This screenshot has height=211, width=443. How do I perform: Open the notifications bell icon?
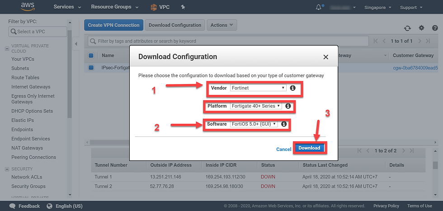319,7
